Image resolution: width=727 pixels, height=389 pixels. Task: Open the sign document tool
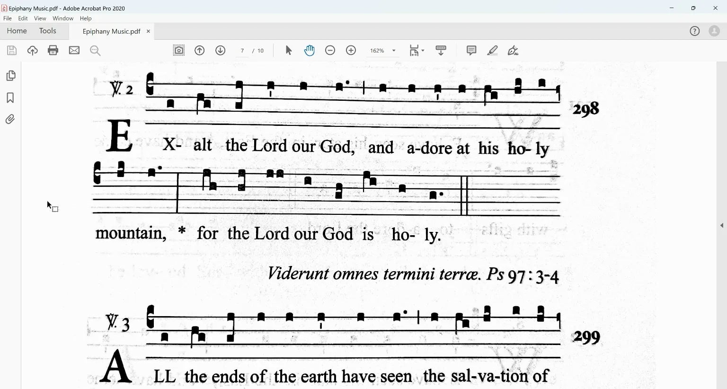click(x=513, y=51)
